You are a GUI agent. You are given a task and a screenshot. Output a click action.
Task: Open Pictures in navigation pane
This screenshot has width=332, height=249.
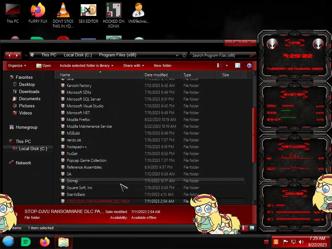click(27, 106)
